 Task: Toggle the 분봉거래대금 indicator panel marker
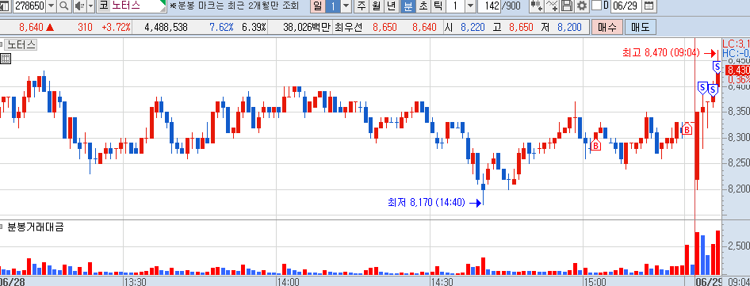(2, 227)
